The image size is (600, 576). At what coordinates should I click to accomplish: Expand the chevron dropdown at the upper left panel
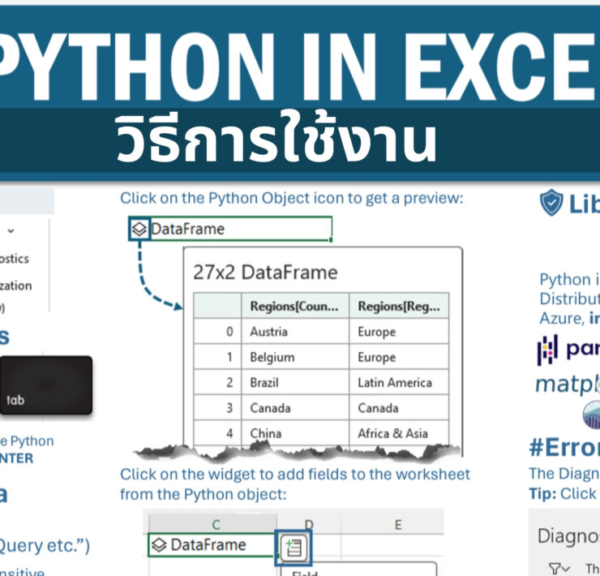click(11, 231)
